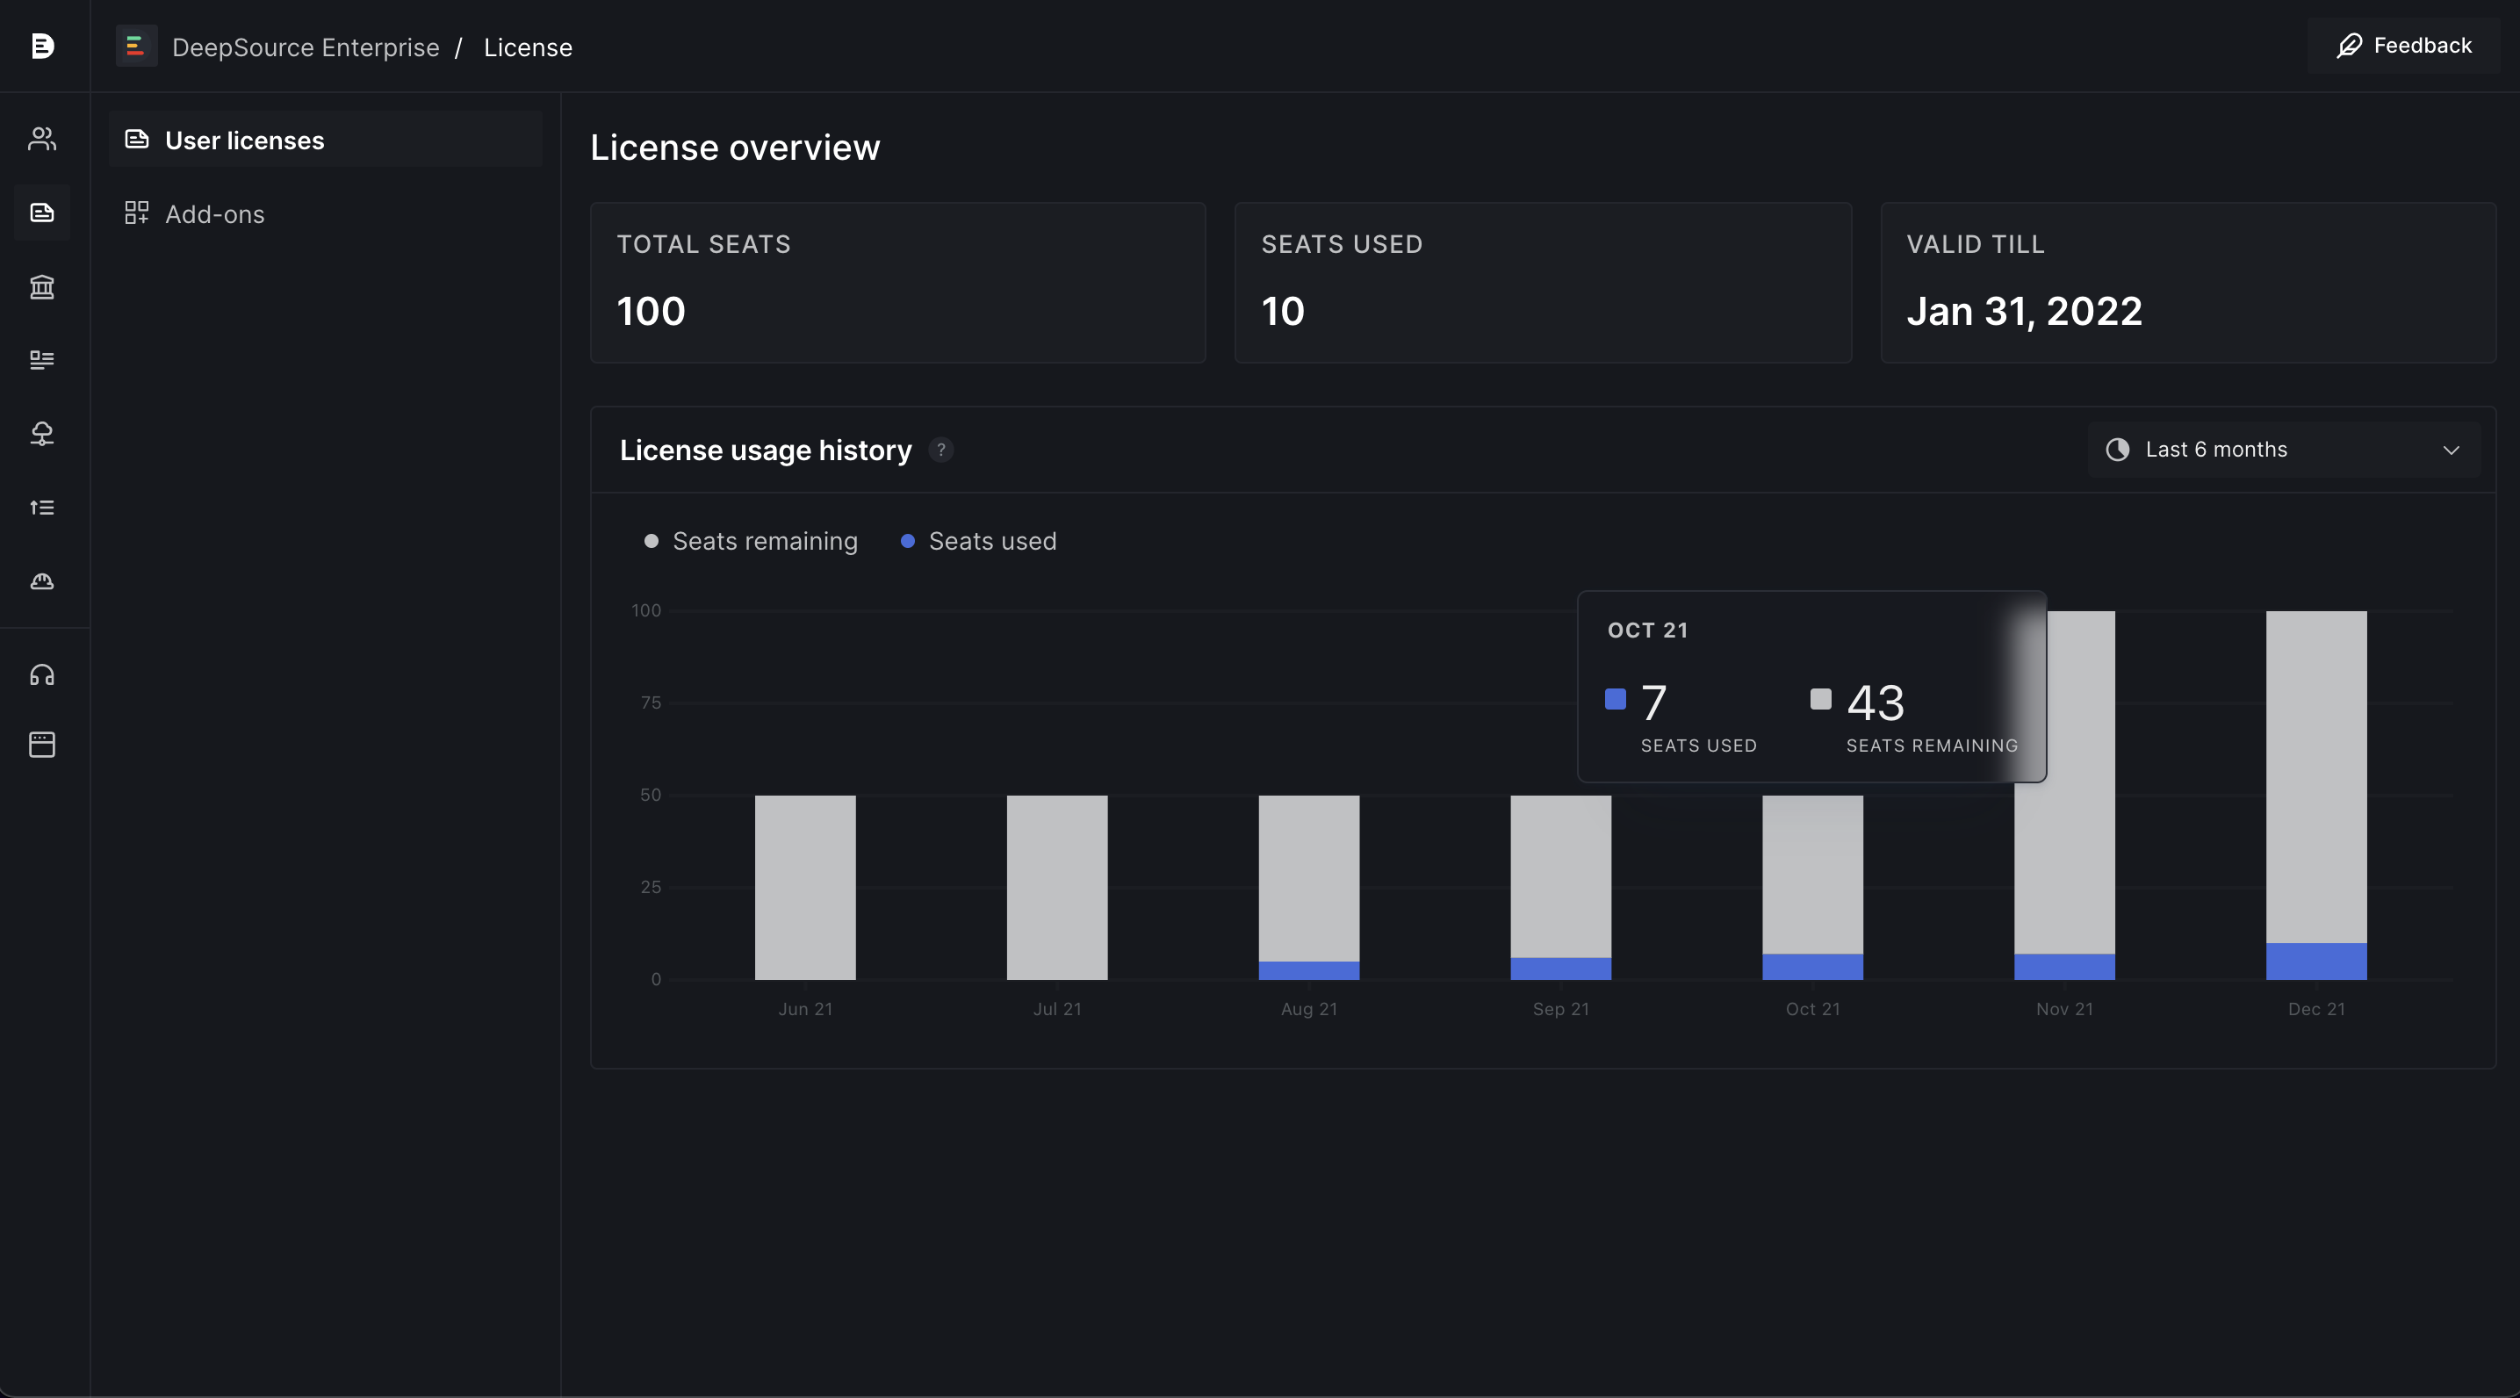Open support via the headphones icon
The width and height of the screenshot is (2520, 1398).
[42, 675]
